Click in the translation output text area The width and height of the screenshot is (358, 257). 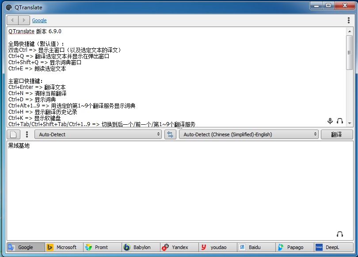coord(180,191)
